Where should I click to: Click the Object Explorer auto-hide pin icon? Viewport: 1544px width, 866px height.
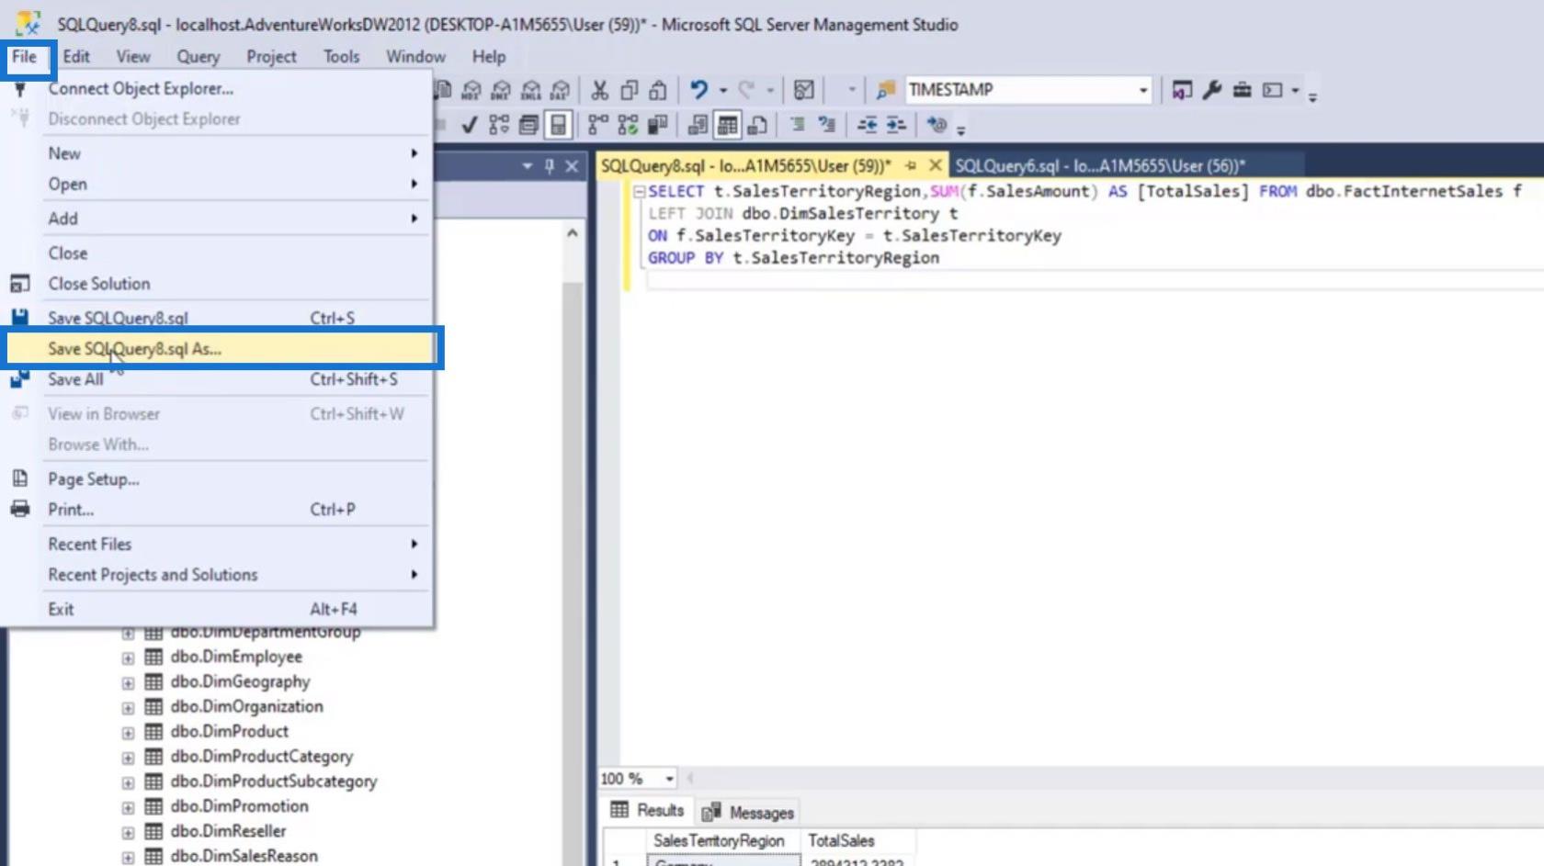pyautogui.click(x=550, y=166)
